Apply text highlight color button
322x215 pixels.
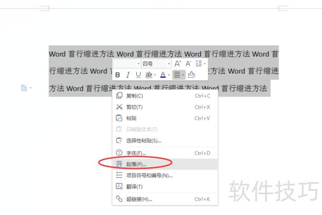pos(148,75)
